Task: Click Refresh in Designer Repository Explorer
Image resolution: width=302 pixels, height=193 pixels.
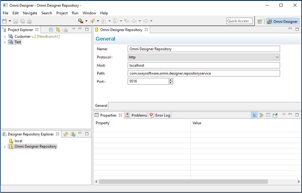Action: pyautogui.click(x=66, y=134)
